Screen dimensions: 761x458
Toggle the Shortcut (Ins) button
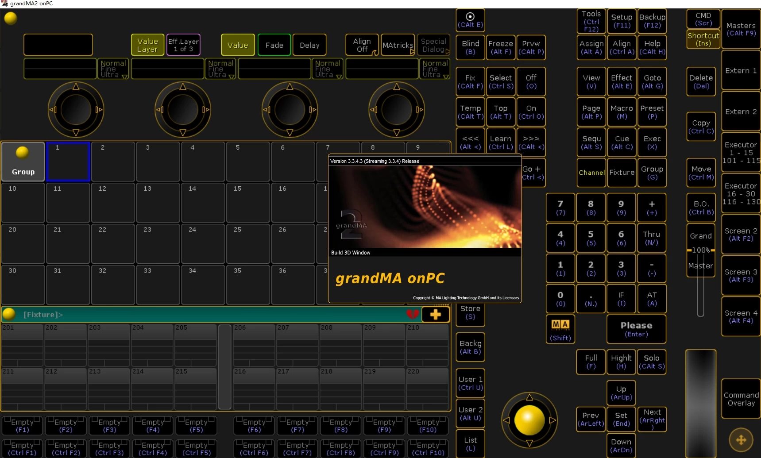click(703, 39)
